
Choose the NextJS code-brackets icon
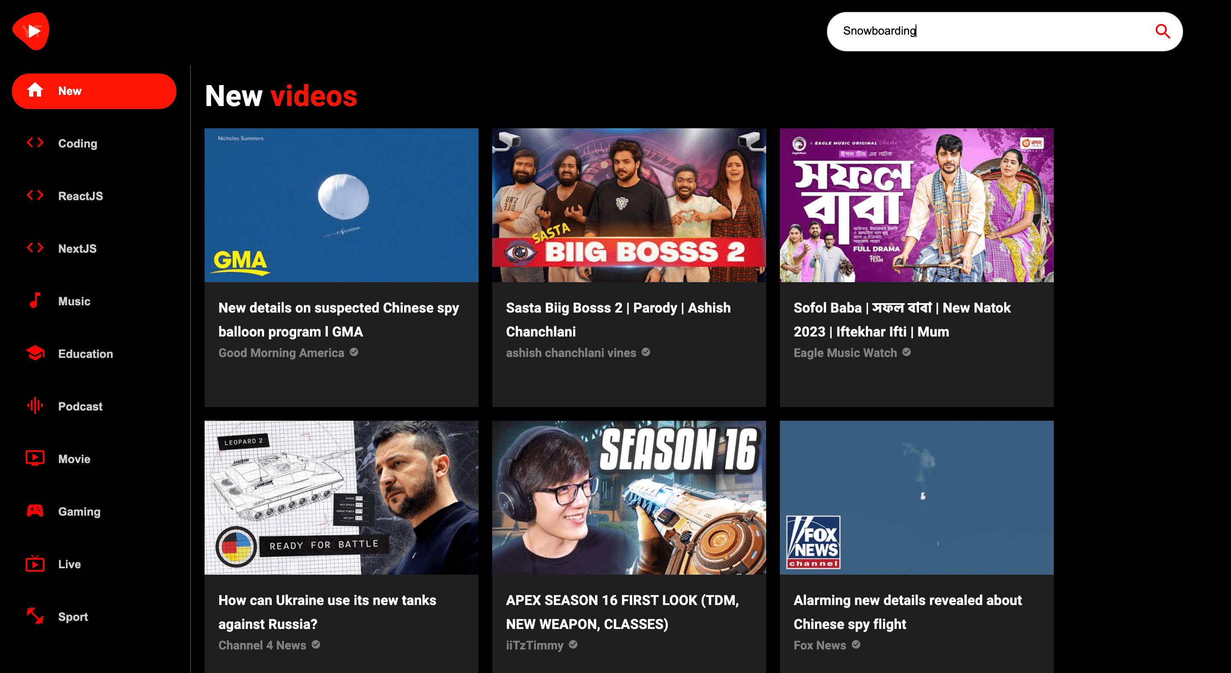point(35,248)
